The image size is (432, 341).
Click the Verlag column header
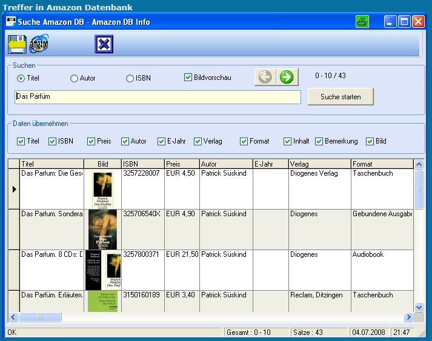[319, 164]
